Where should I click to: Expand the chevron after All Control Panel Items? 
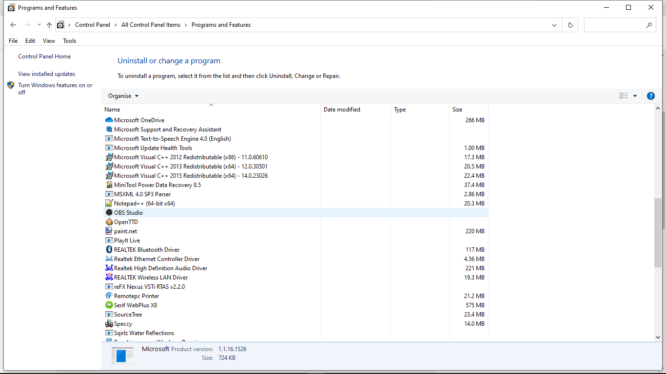(186, 25)
